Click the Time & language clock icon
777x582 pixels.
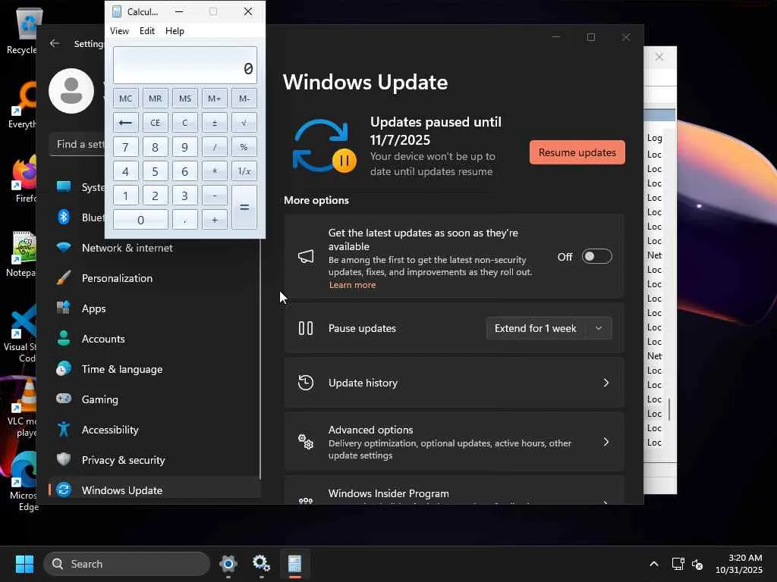[64, 369]
